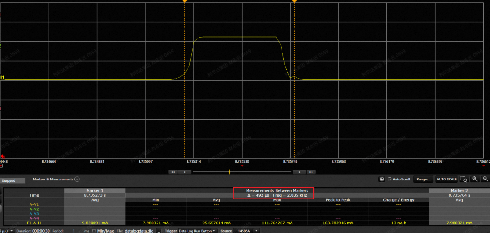Screen dimensions: 490x233
Task: Click the horizontal time position slider
Action: 242,172
